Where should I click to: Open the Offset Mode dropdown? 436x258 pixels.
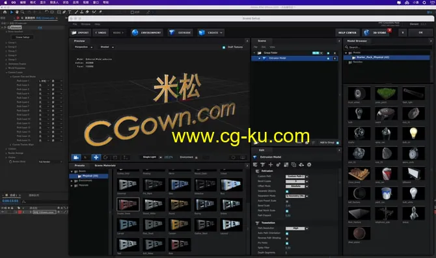tap(297, 186)
